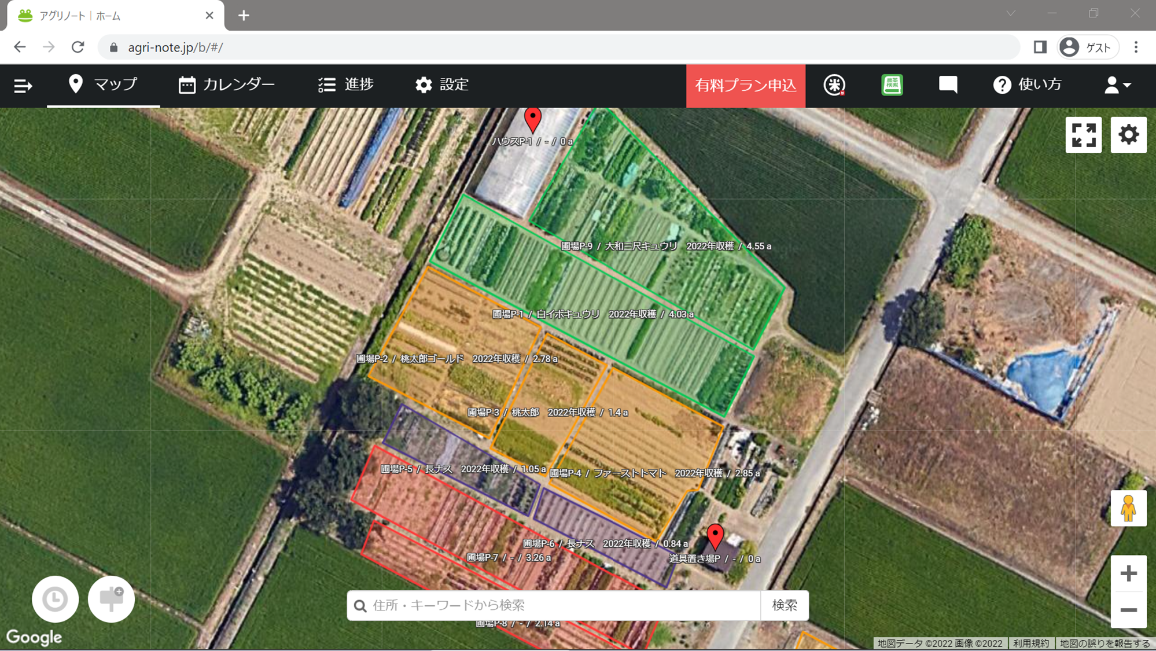Click 地図の誤りを報告する link

click(x=1105, y=643)
